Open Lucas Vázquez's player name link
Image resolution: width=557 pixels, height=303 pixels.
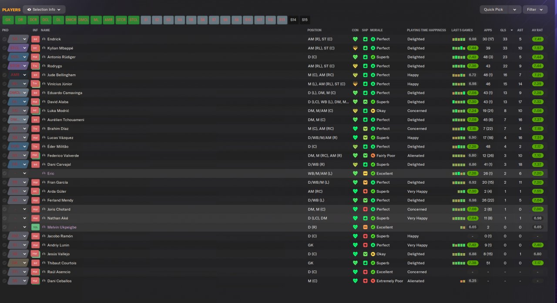(x=60, y=138)
